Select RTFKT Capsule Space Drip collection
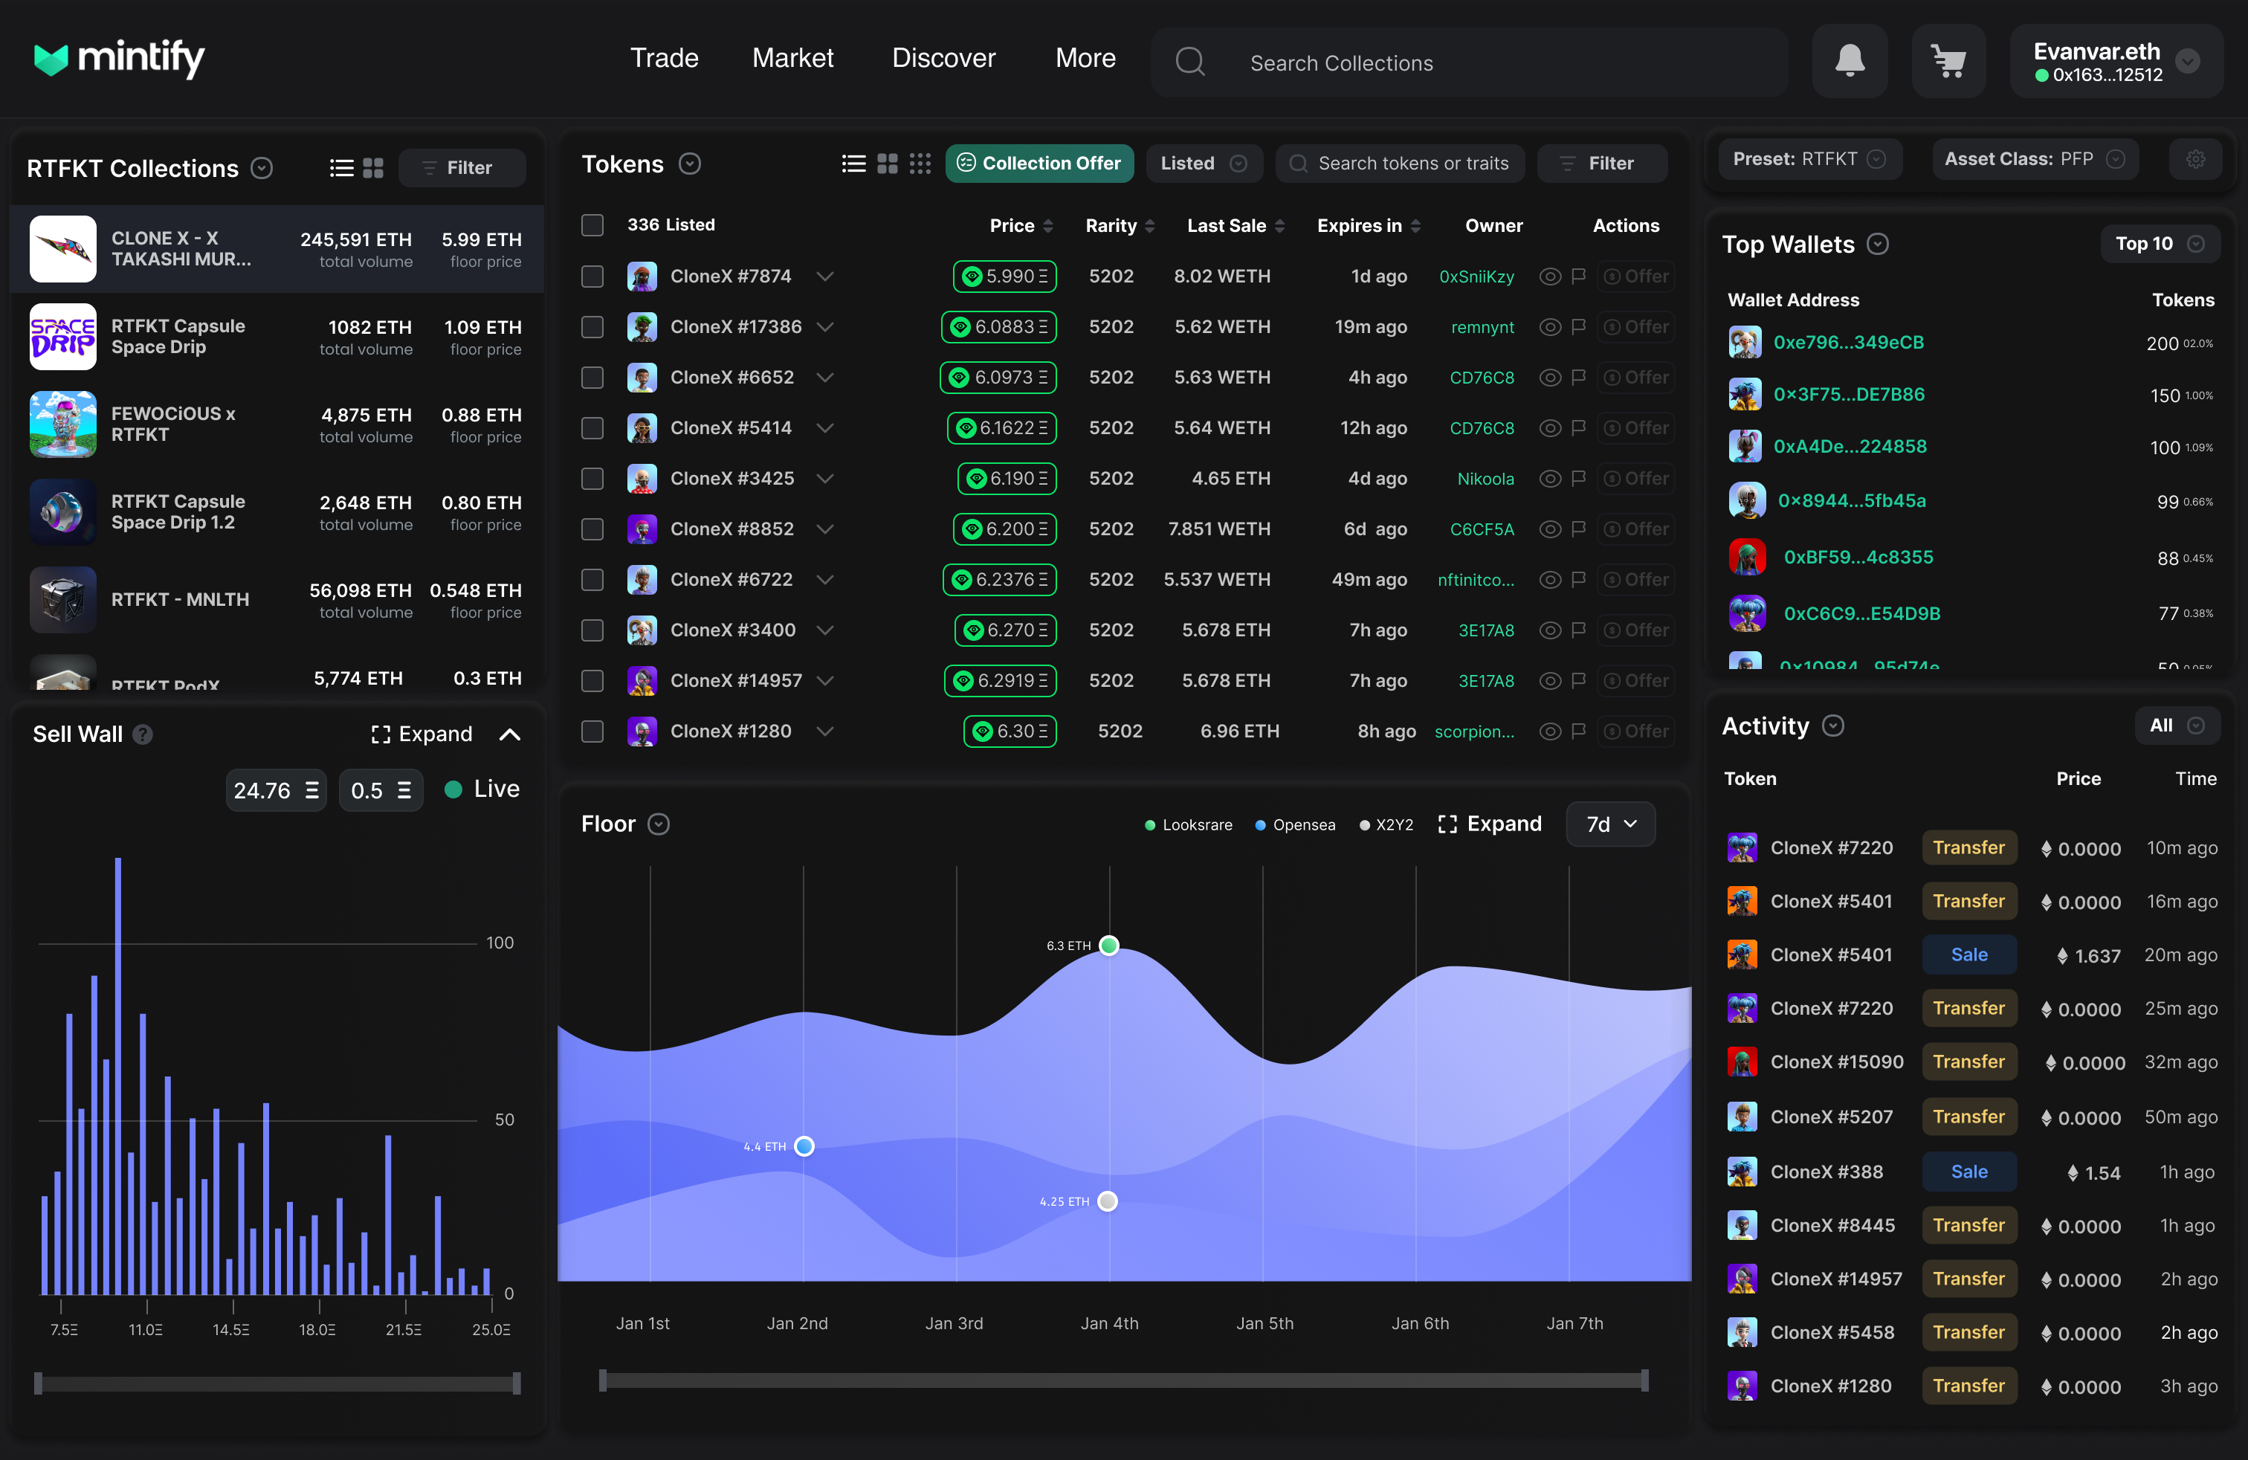The width and height of the screenshot is (2248, 1460). click(x=276, y=336)
